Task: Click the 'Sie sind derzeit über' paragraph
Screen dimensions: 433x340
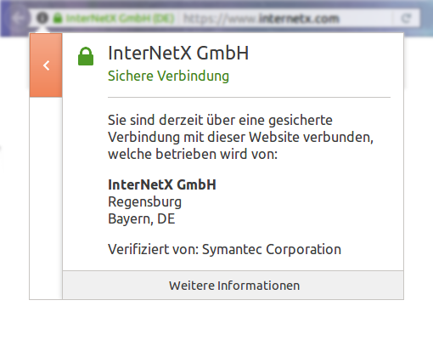Action: (x=240, y=137)
